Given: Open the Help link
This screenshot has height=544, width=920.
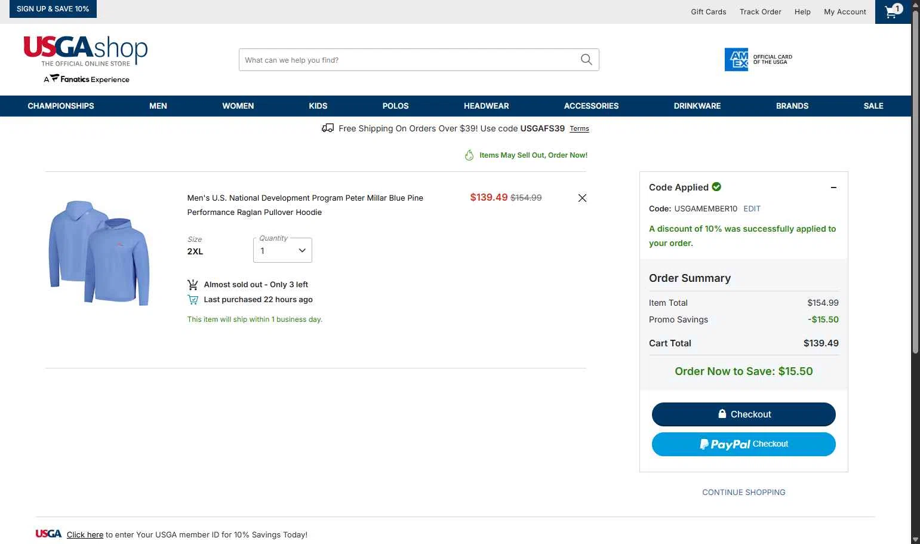Looking at the screenshot, I should [802, 12].
